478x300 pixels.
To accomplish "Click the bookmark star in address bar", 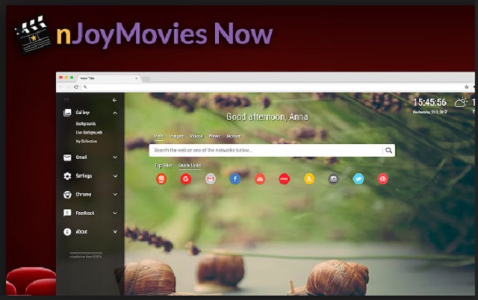I will point(466,87).
